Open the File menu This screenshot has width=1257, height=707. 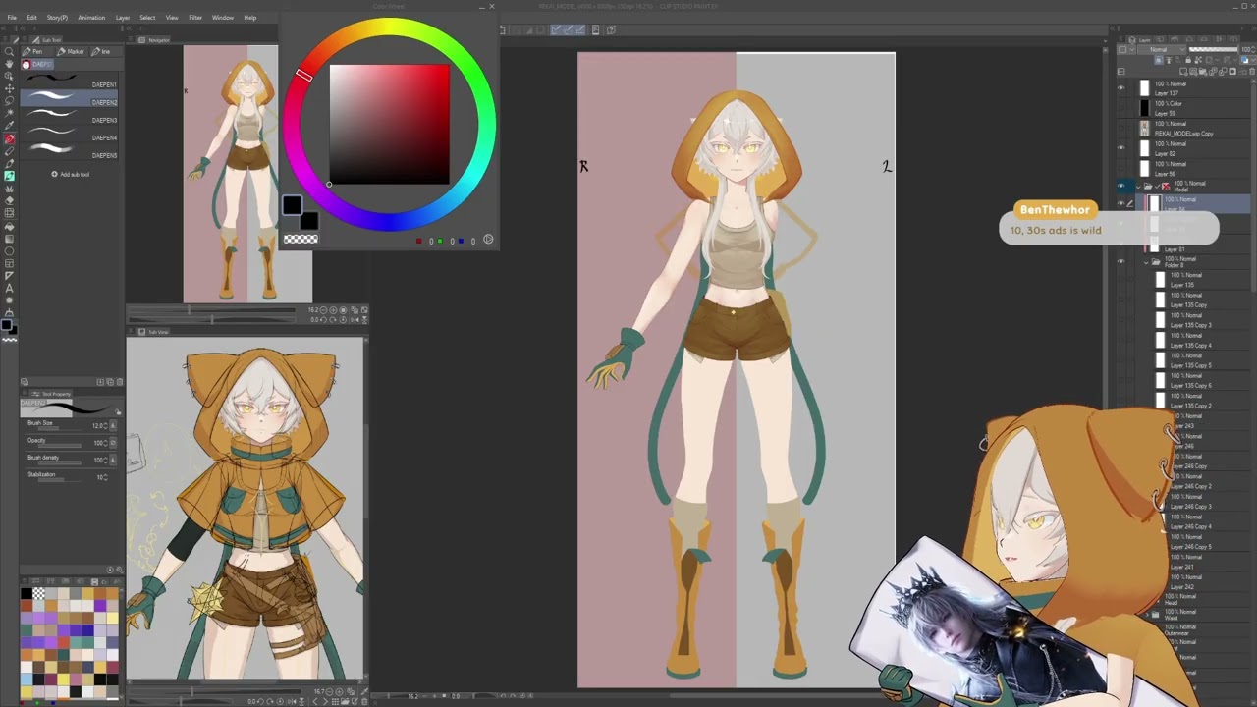click(12, 18)
